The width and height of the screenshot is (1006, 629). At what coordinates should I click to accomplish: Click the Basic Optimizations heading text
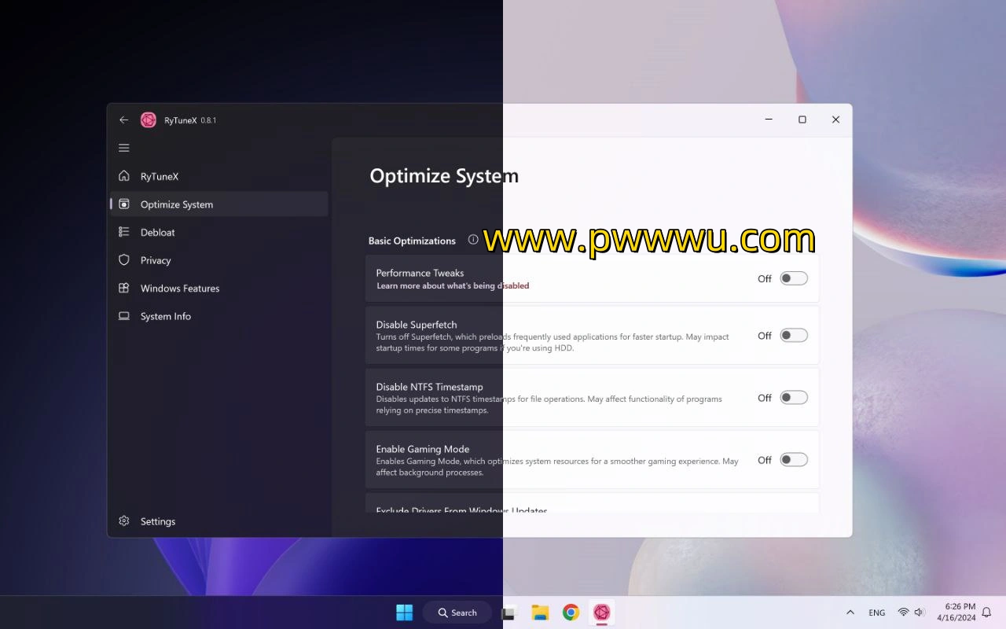[x=412, y=241]
